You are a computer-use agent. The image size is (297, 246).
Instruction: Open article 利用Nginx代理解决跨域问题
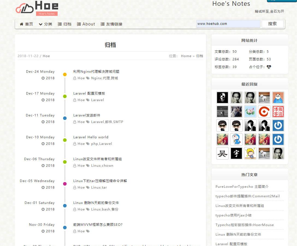click(x=96, y=72)
